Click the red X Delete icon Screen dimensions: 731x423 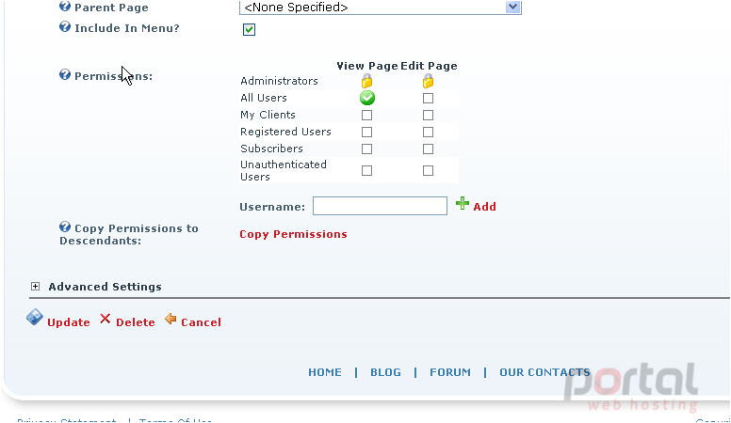[x=106, y=319]
